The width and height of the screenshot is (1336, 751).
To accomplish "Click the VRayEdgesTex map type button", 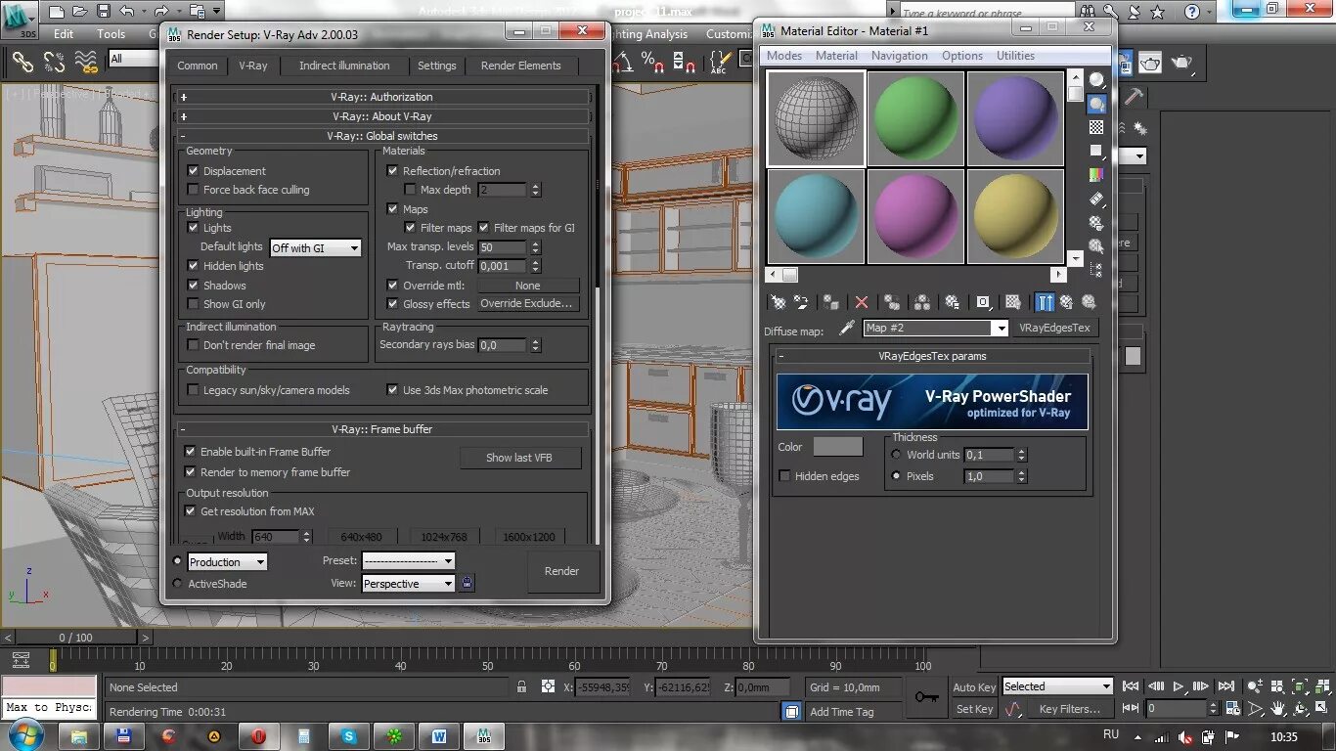I will pyautogui.click(x=1054, y=328).
